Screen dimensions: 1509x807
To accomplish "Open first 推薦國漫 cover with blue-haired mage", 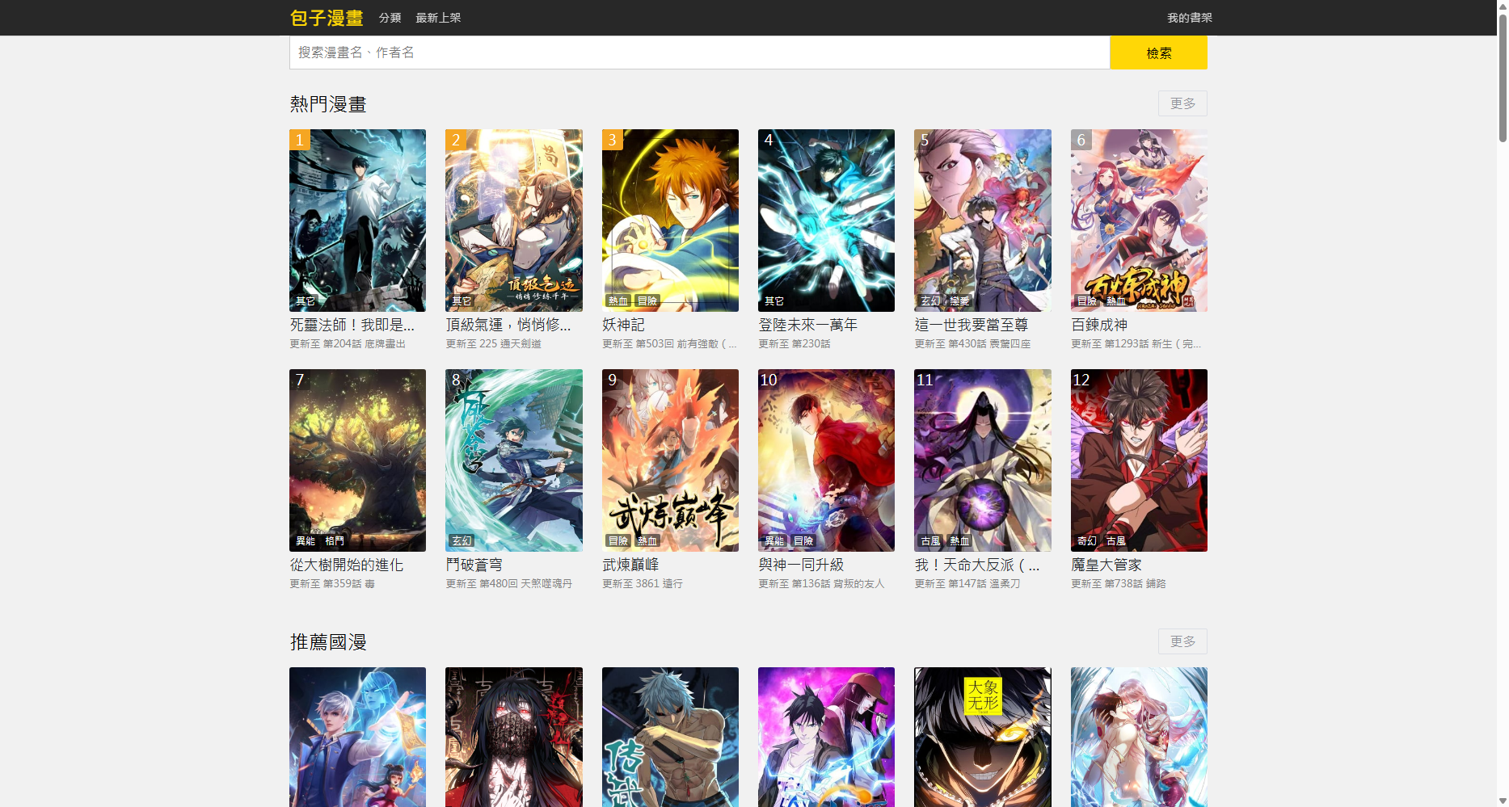I will (357, 737).
